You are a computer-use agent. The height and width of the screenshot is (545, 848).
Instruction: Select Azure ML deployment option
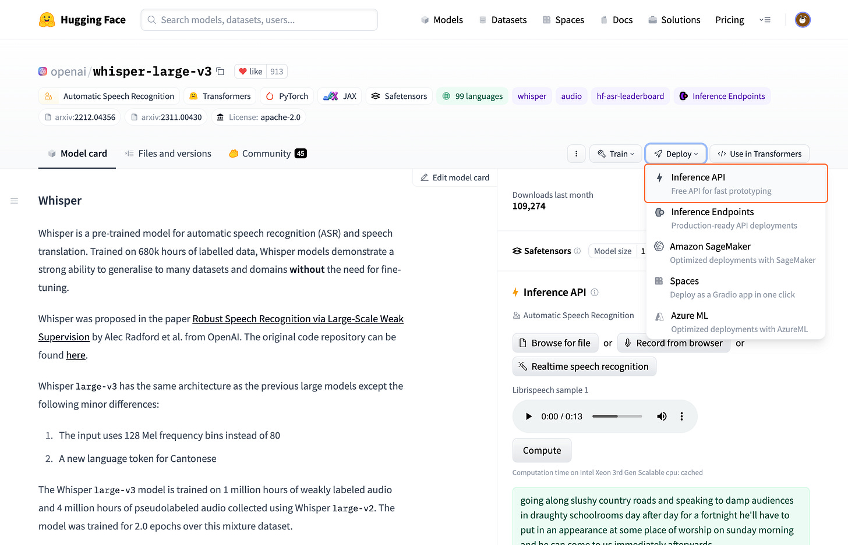(736, 322)
